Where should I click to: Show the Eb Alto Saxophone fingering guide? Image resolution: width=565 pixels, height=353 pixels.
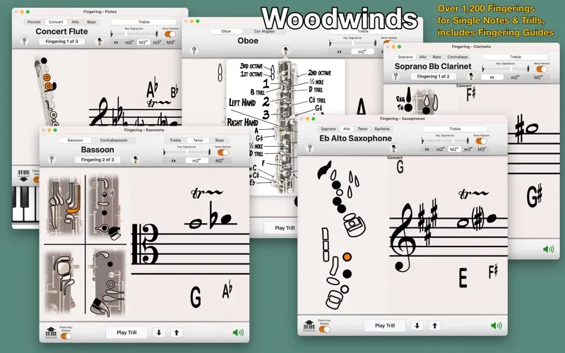tap(394, 148)
